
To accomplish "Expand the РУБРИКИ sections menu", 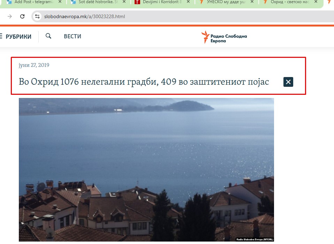I will coord(16,36).
